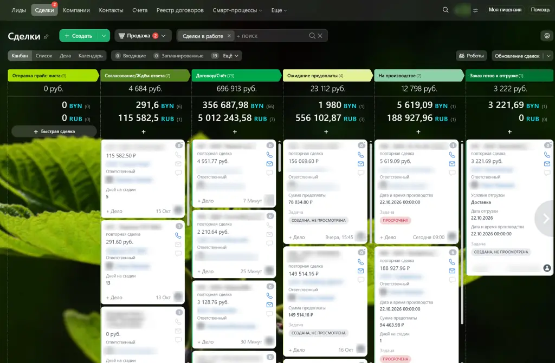Screen dimensions: 555x363
Task: Click the magnifier inside the filter field
Action: click(x=312, y=36)
